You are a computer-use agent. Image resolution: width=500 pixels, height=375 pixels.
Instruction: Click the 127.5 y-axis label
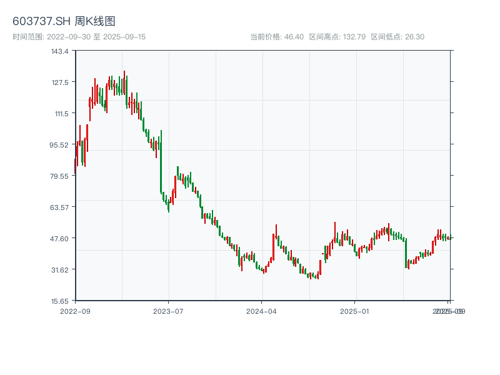60,82
